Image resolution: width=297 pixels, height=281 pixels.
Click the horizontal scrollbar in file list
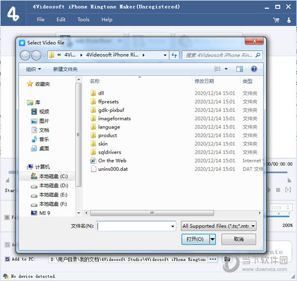tap(152, 213)
